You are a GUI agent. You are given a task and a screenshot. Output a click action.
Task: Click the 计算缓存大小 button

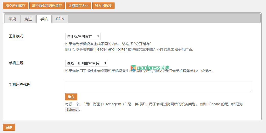78,6
